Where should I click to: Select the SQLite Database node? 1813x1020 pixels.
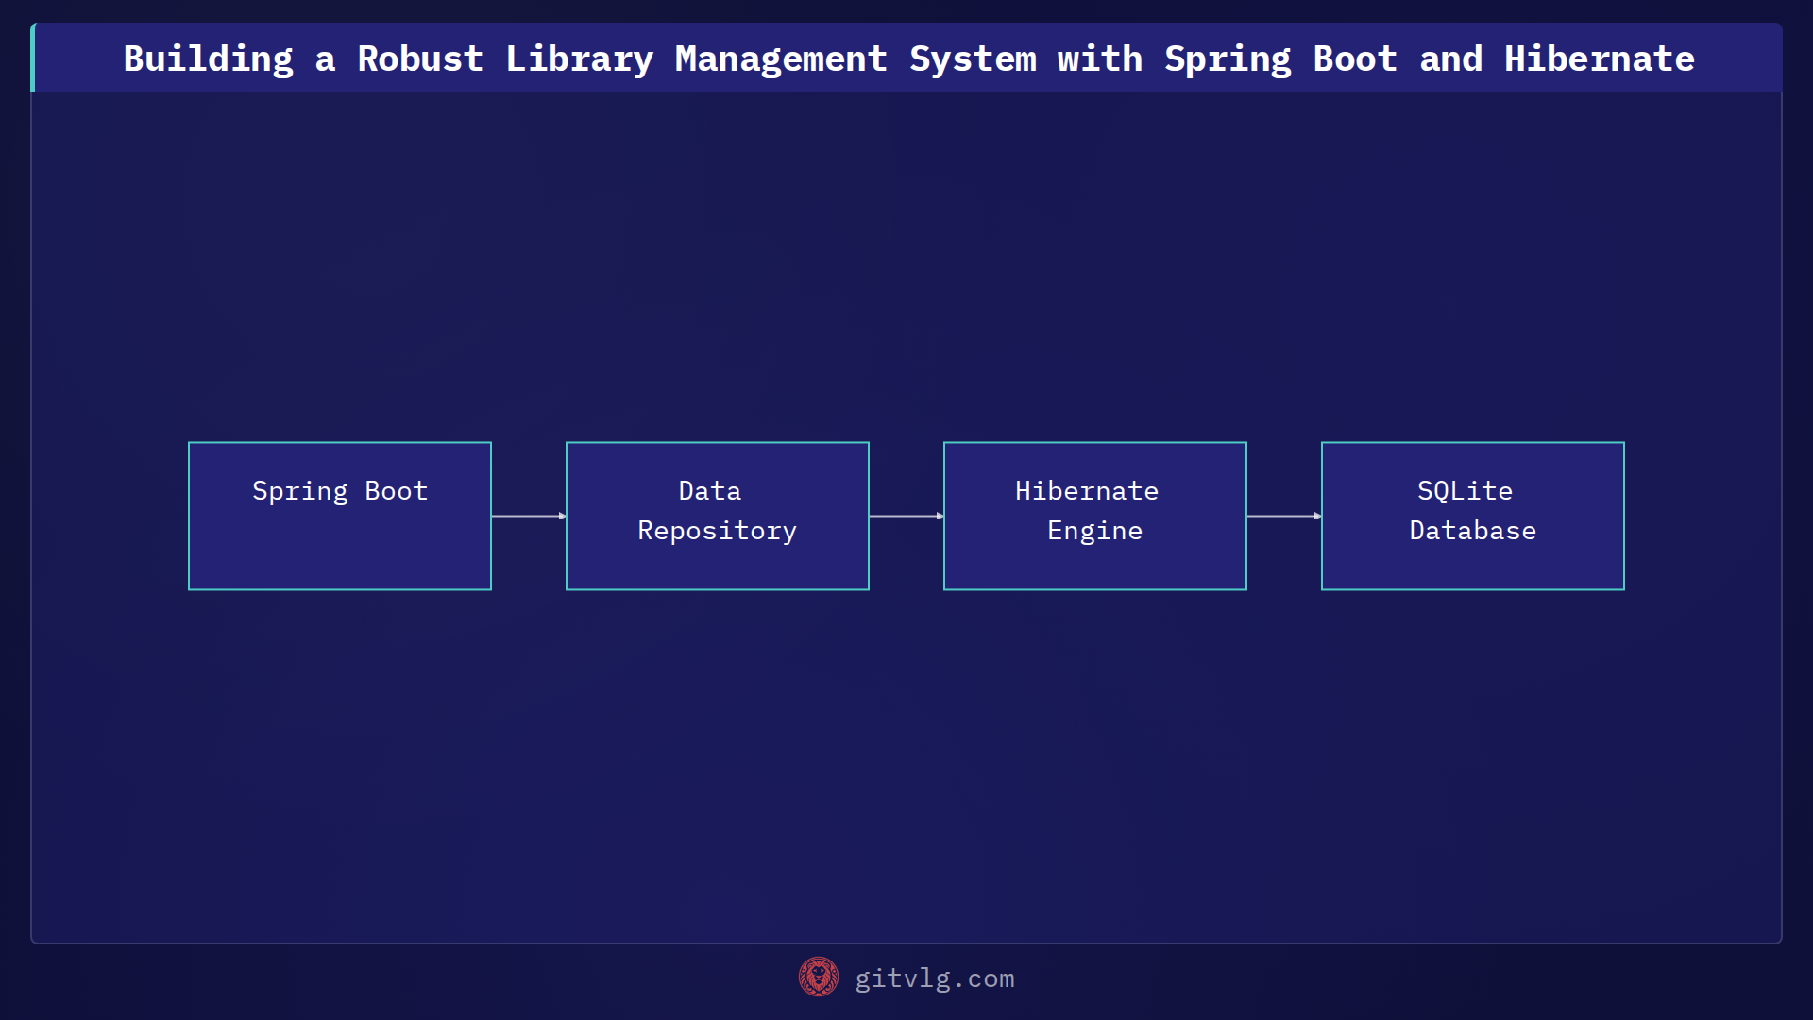tap(1473, 516)
